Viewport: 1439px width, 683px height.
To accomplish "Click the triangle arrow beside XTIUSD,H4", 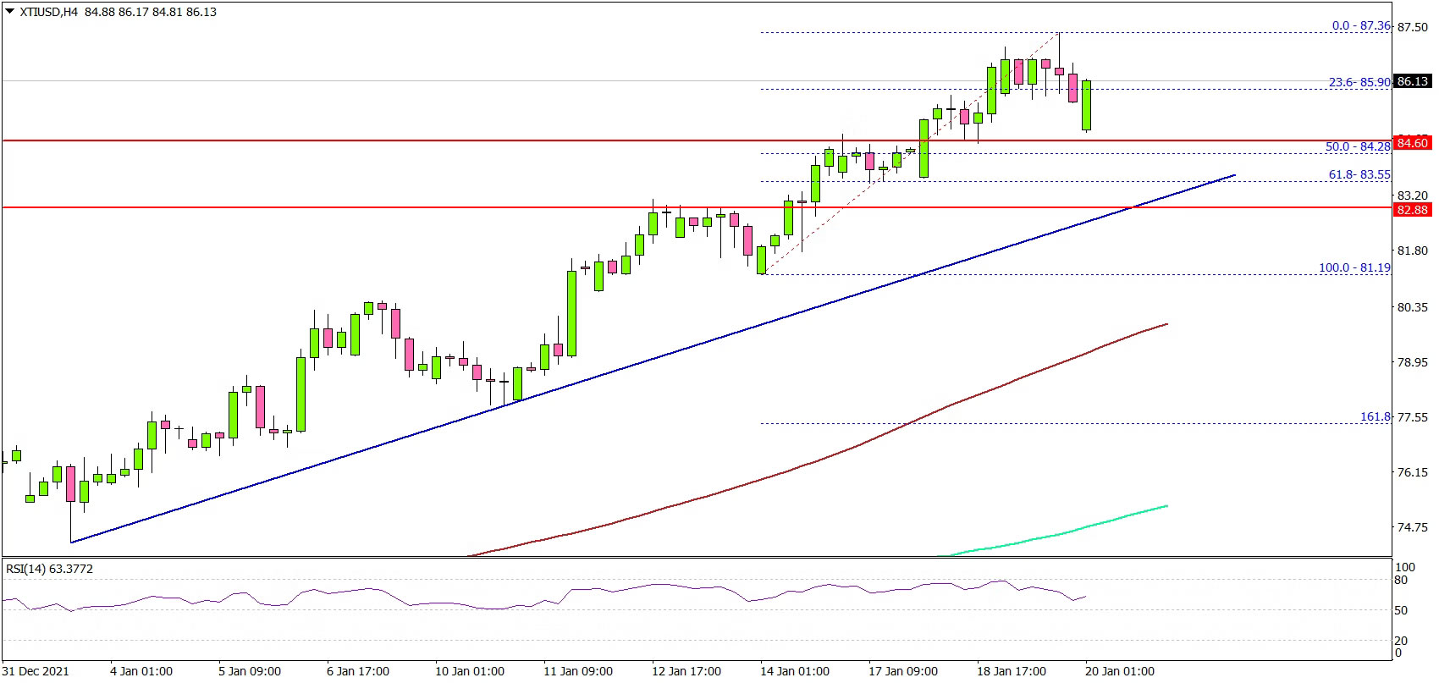I will tap(9, 12).
